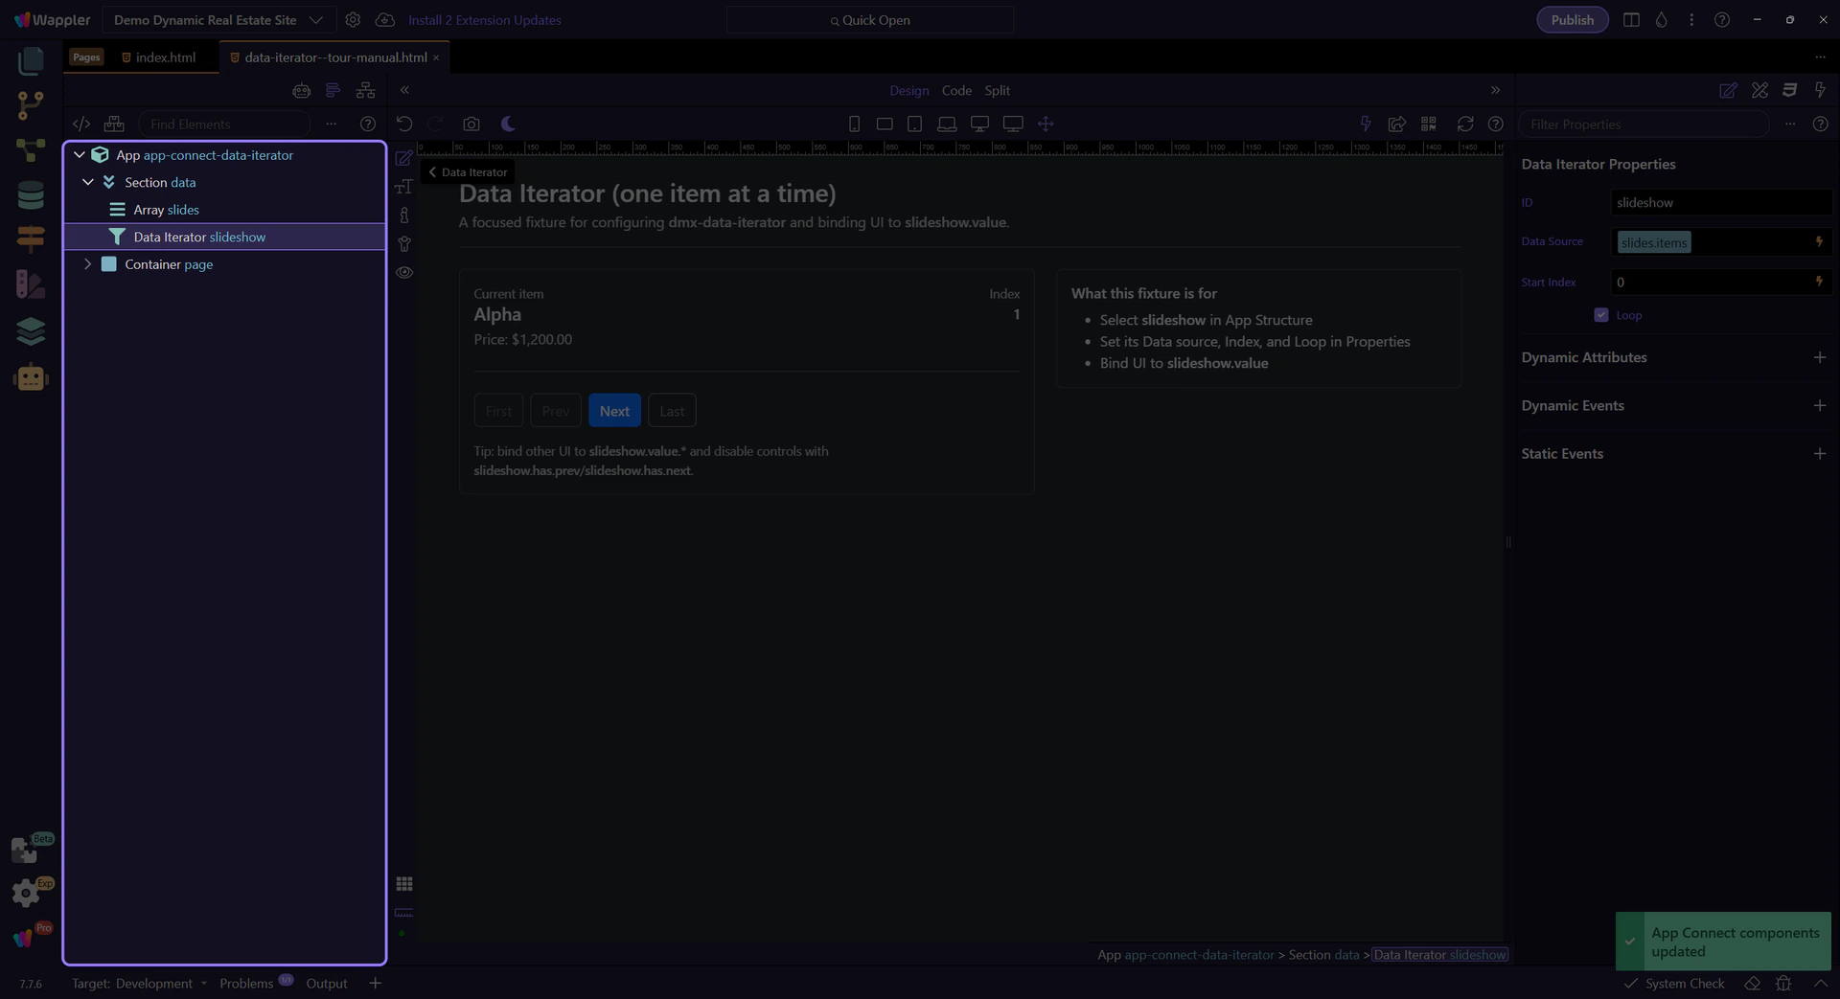This screenshot has height=999, width=1840.
Task: Click the Install 2 Extension Updates link
Action: coord(484,20)
